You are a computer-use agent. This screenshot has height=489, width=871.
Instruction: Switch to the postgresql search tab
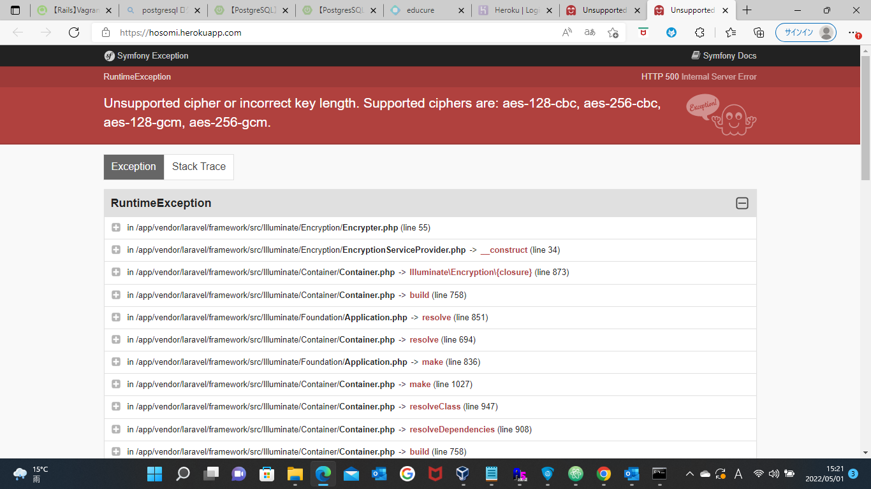click(x=163, y=10)
